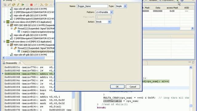Click highlighted c1v0Variable in the source code
The height and width of the screenshot is (111, 197).
pos(112,101)
